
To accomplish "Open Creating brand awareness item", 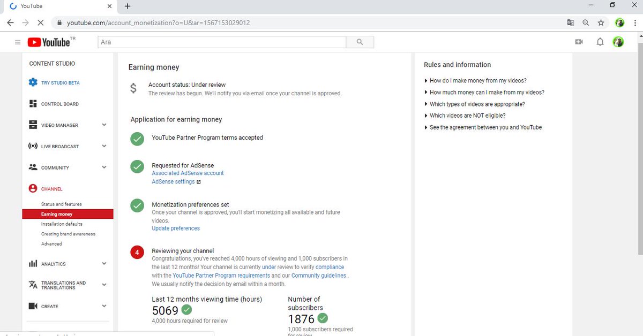I will pos(68,234).
